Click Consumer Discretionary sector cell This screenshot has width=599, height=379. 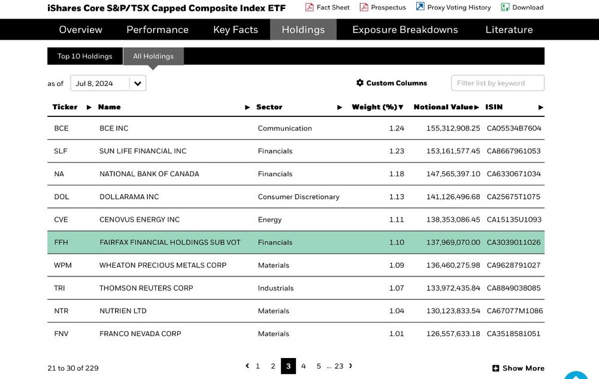298,197
